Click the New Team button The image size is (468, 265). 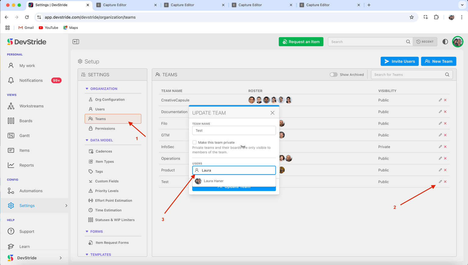(x=438, y=61)
